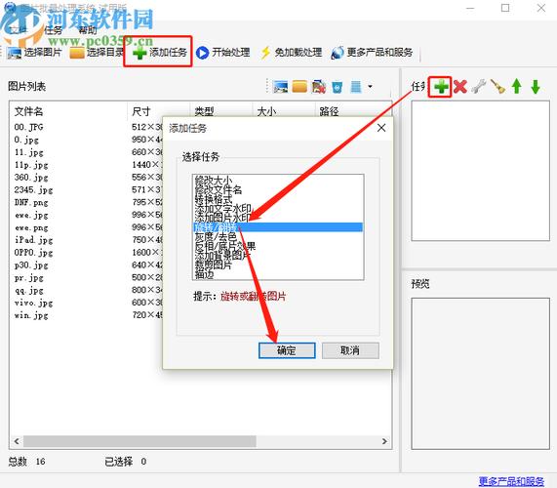The image size is (557, 488).
Task: Select file 2345.jpg in the image list
Action: coord(33,189)
